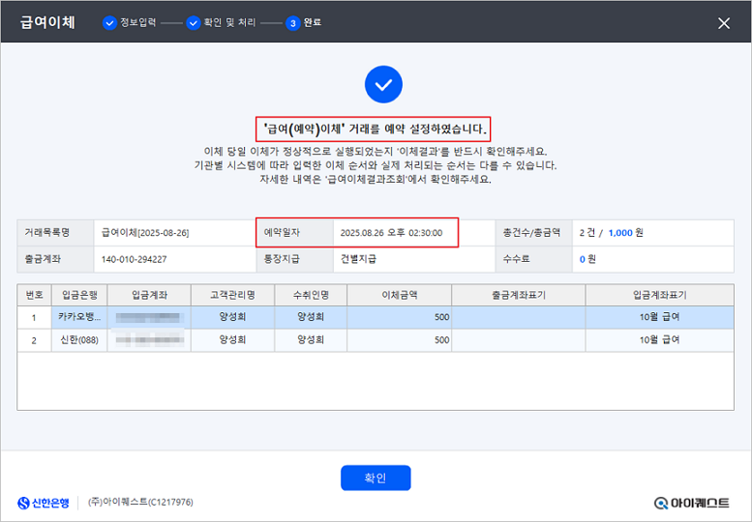
Task: Click the step 3 완료 circle icon
Action: point(292,23)
